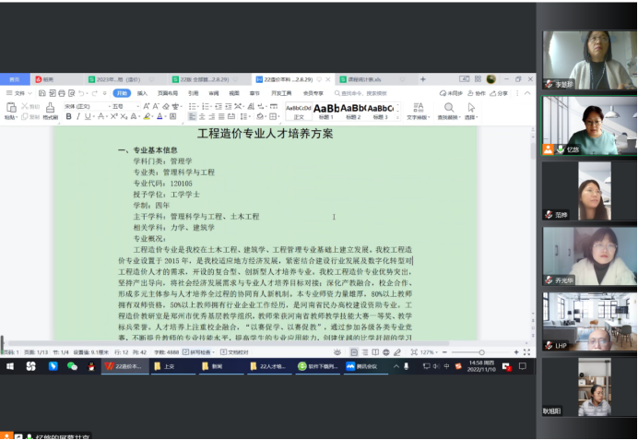This screenshot has height=440, width=638.
Task: Toggle bold formatting
Action: tap(68, 117)
